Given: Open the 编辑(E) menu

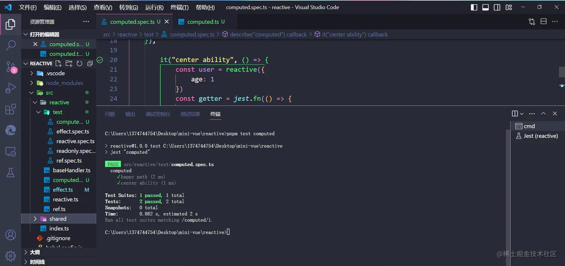Looking at the screenshot, I should pyautogui.click(x=53, y=7).
